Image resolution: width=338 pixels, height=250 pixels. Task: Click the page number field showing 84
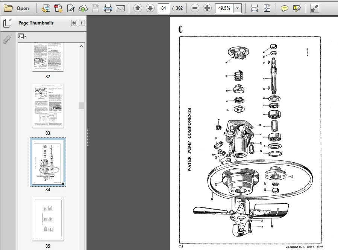(164, 8)
